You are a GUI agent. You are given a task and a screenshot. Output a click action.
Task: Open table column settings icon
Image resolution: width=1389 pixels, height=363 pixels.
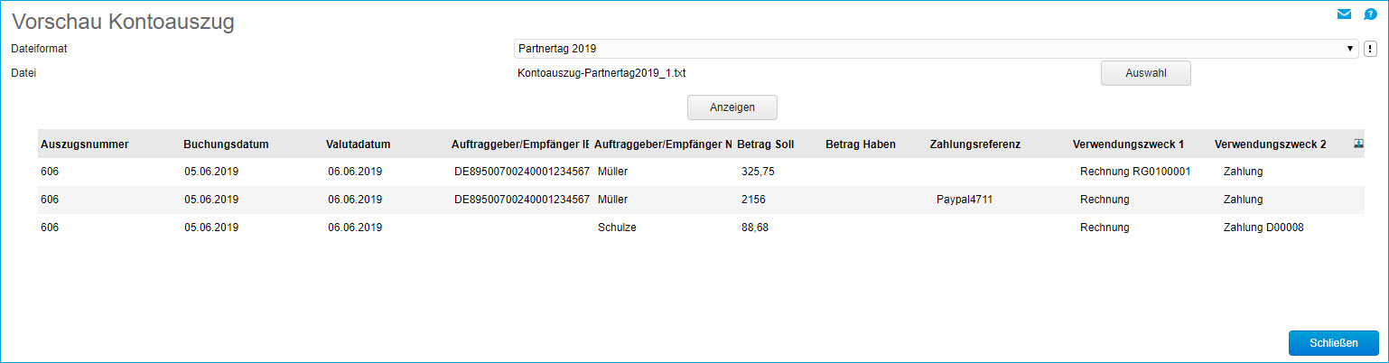[1358, 144]
